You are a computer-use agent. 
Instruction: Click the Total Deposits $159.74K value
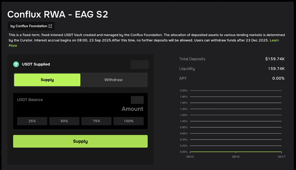275,59
